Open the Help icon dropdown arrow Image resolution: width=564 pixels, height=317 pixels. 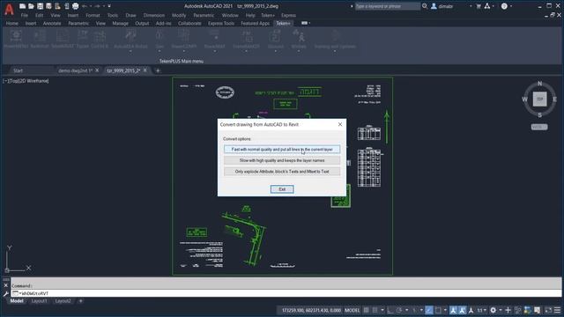point(511,6)
